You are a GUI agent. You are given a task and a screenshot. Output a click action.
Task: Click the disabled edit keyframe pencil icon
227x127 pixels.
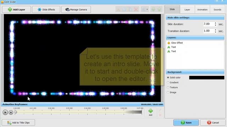pyautogui.click(x=160, y=110)
